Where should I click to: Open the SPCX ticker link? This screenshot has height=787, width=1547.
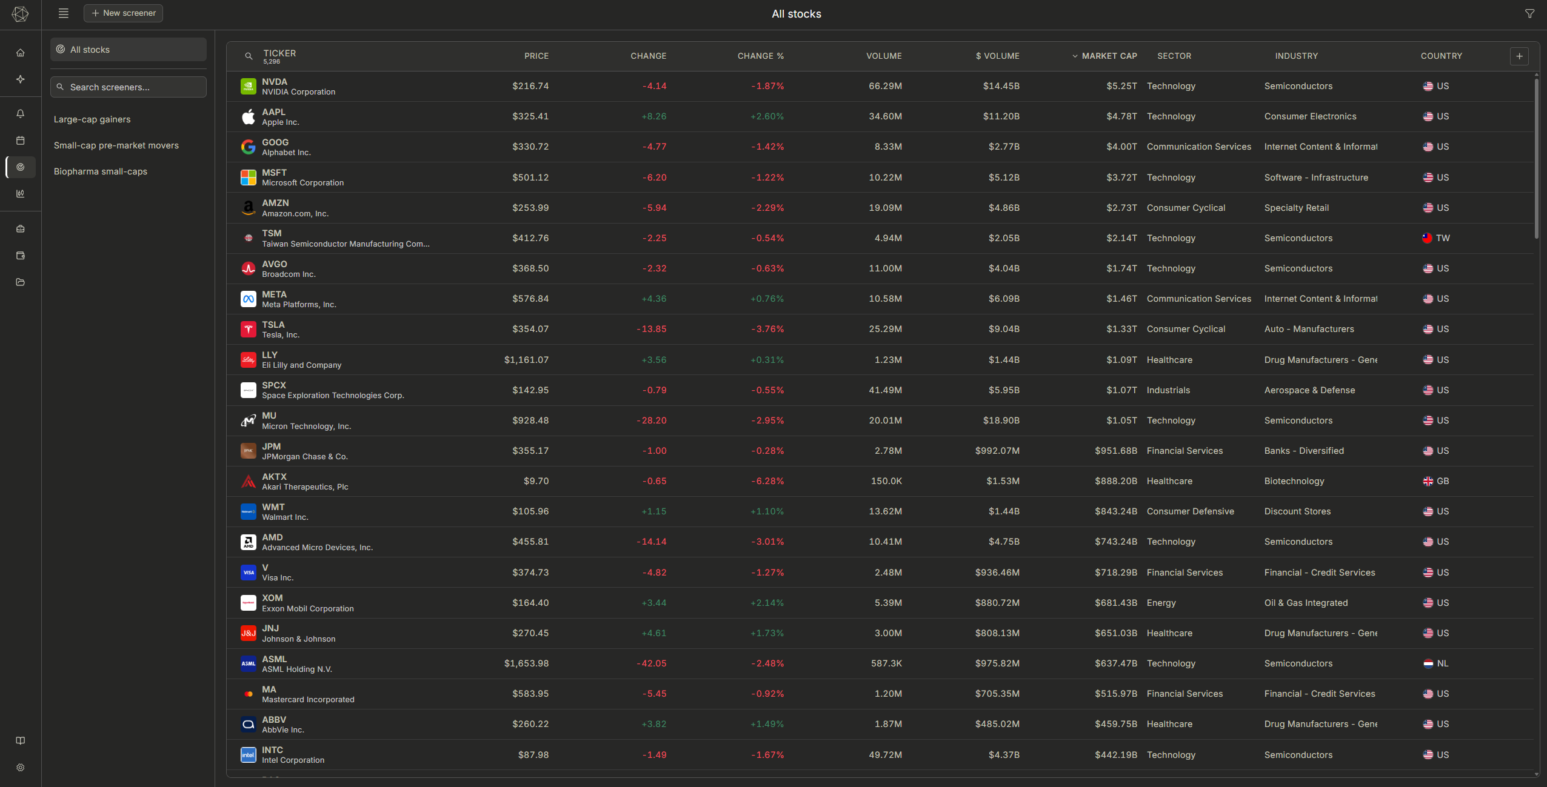[x=274, y=385]
